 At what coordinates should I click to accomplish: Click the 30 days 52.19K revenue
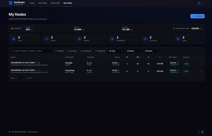pos(128,29)
